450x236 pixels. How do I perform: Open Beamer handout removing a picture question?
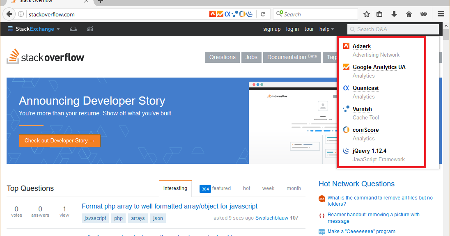tap(373, 218)
